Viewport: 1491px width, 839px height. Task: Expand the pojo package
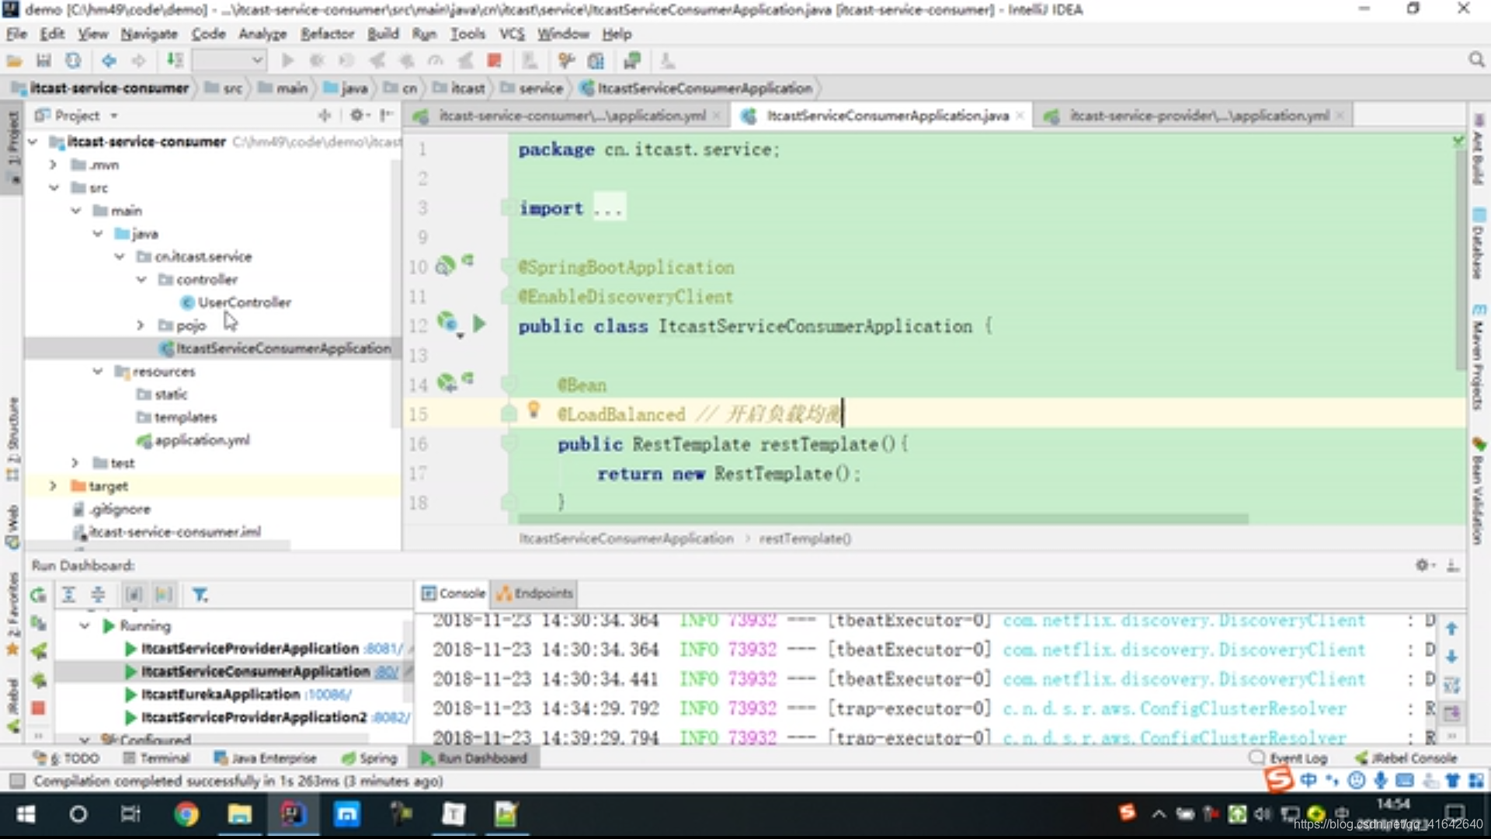(x=141, y=325)
